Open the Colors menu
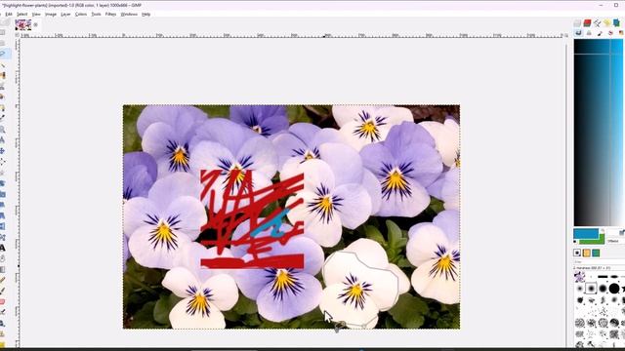This screenshot has width=625, height=351. coord(81,14)
